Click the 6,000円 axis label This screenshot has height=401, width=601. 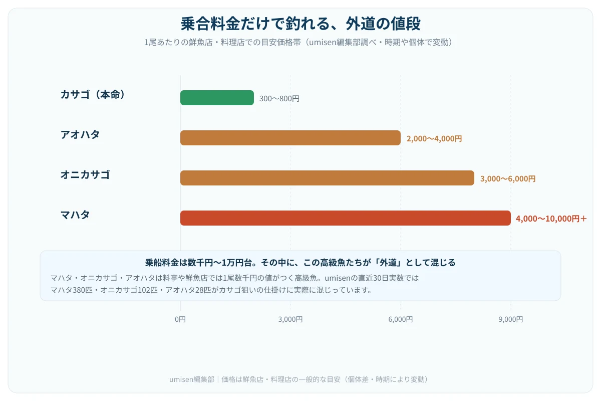click(401, 319)
